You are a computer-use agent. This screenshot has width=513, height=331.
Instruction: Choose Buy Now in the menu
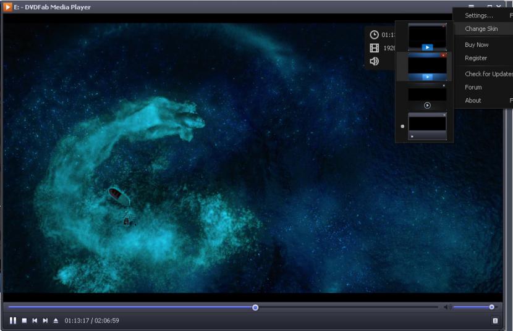[483, 44]
